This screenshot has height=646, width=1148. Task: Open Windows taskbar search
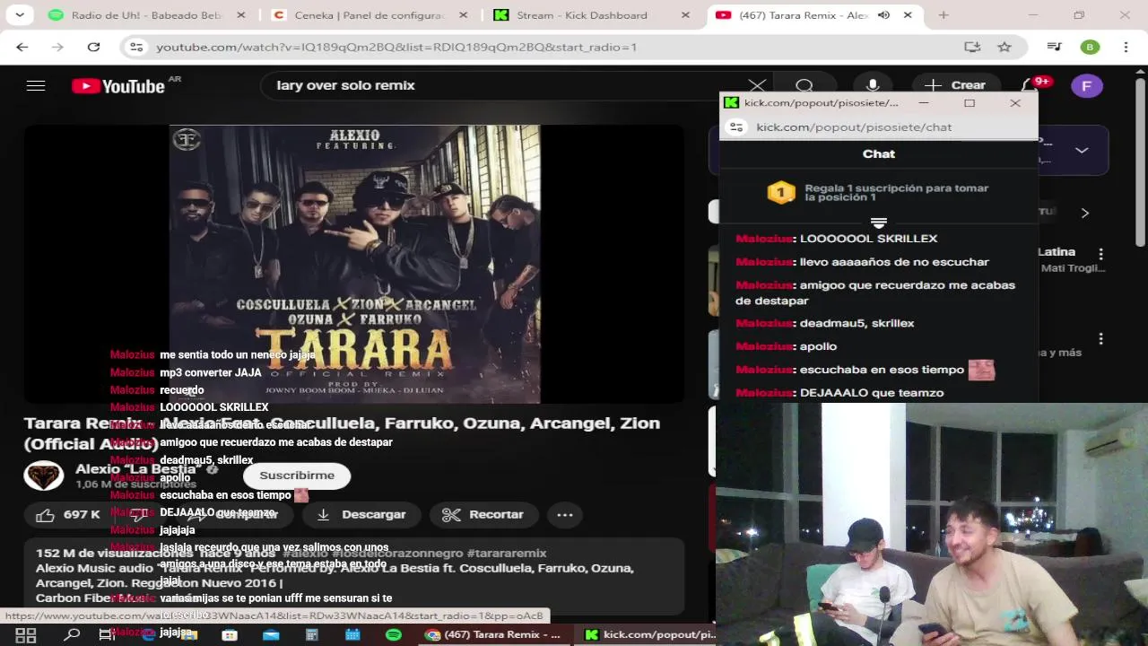coord(72,635)
